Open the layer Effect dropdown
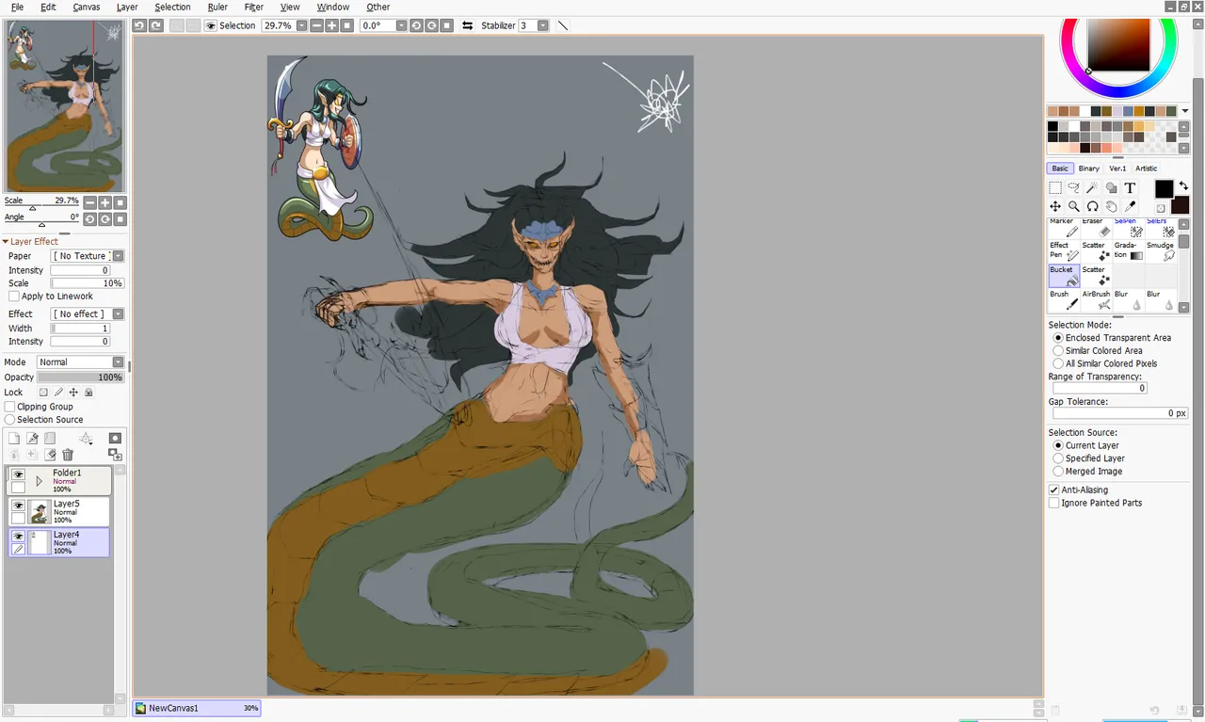 [118, 313]
